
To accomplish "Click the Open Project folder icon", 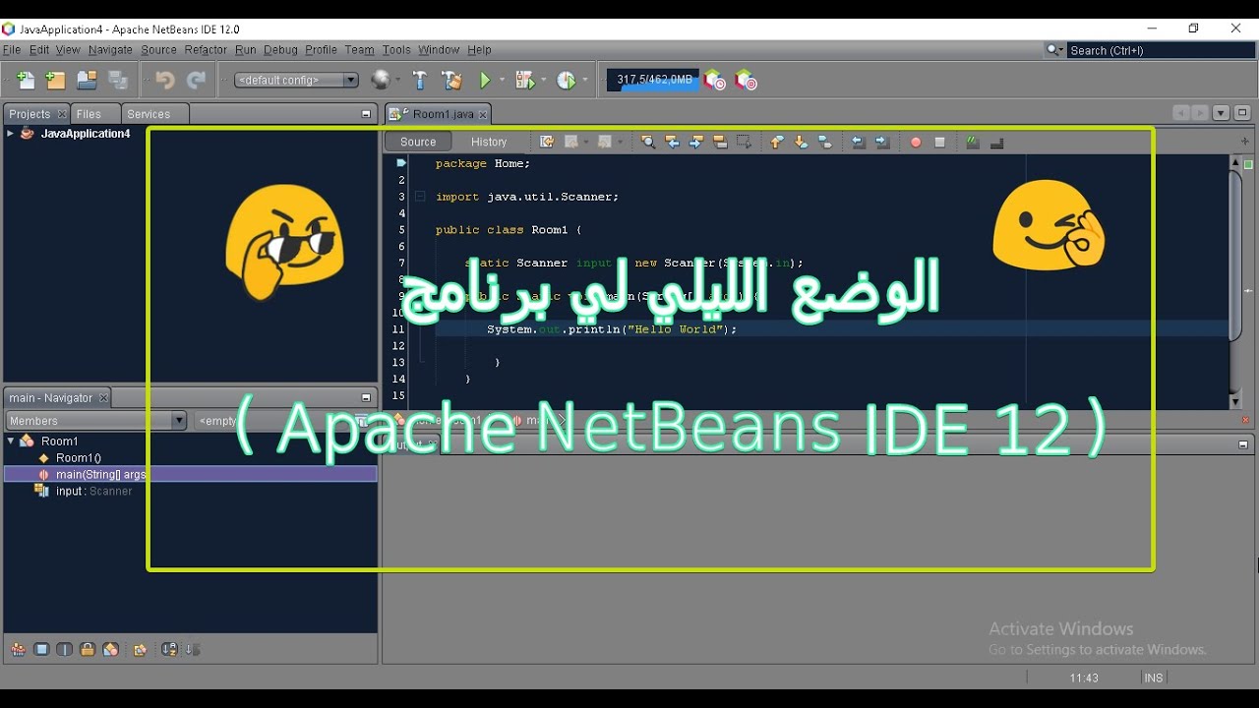I will pos(88,81).
